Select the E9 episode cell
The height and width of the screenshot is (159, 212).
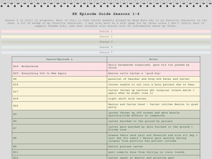[59, 146]
